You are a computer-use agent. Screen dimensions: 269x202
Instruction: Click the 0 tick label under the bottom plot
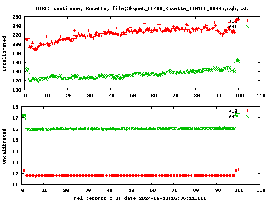(x=23, y=190)
